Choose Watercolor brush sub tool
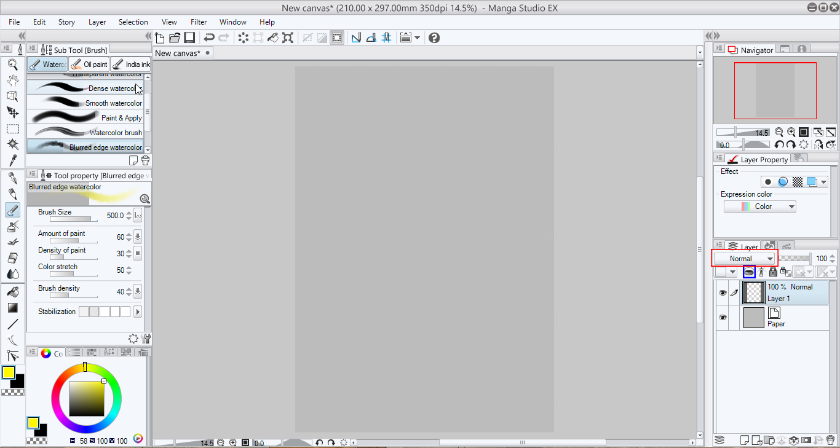 (85, 132)
